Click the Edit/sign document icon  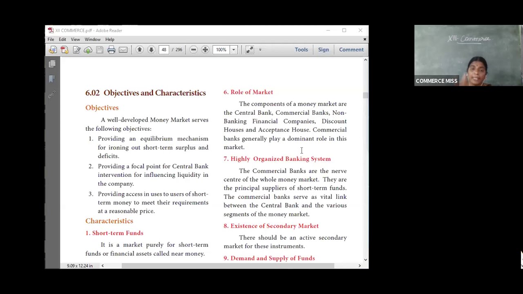click(76, 50)
